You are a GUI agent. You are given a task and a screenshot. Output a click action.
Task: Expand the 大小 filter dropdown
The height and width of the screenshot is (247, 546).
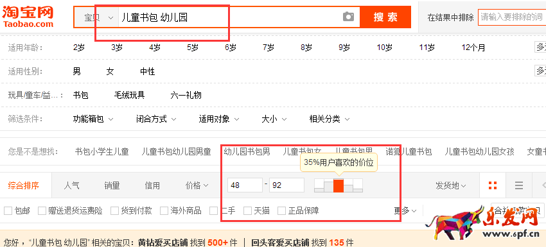tap(274, 119)
